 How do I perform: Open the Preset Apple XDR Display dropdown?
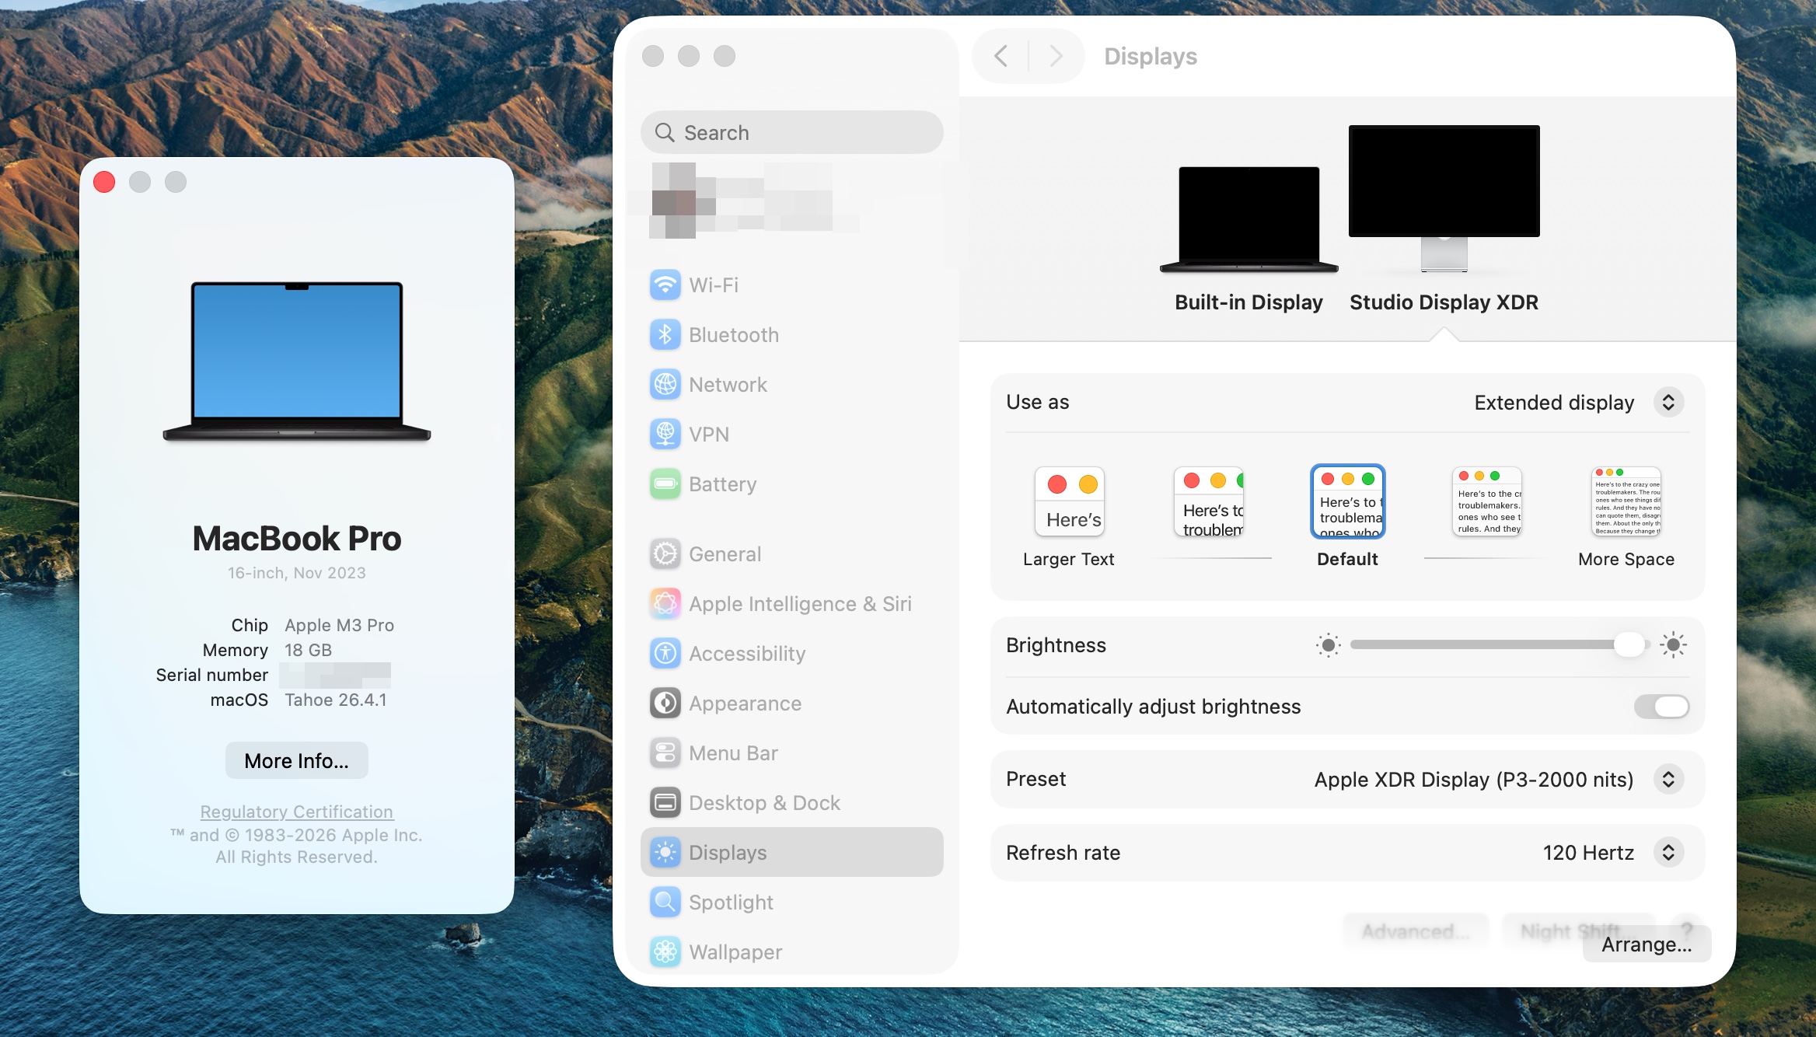[1668, 780]
